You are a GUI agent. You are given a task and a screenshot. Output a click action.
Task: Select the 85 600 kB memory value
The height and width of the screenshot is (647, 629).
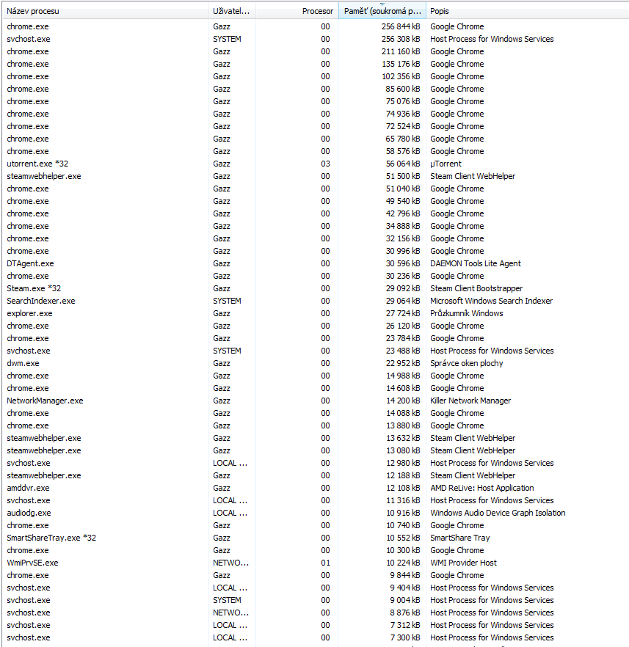pyautogui.click(x=403, y=89)
